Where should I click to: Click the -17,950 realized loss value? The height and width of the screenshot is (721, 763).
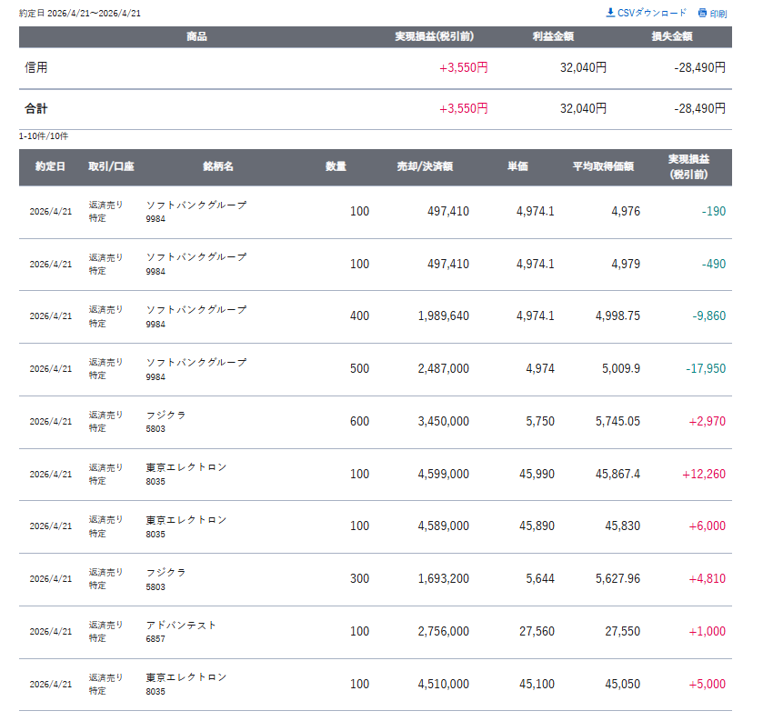[706, 368]
